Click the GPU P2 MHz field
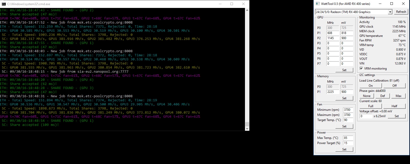 [333, 38]
